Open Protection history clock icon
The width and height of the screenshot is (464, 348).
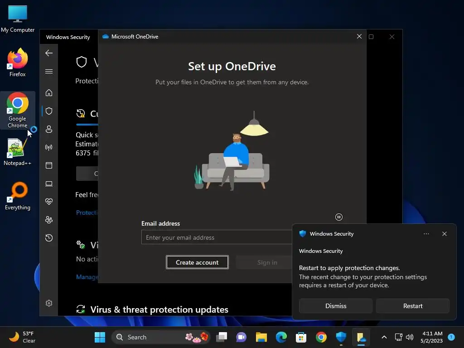(x=49, y=238)
